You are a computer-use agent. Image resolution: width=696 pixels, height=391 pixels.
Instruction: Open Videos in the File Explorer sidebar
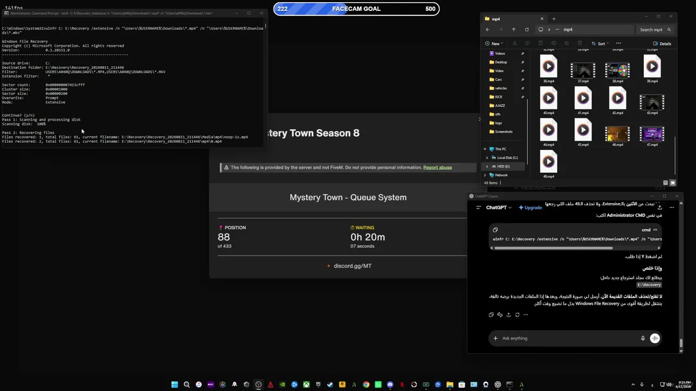click(500, 53)
